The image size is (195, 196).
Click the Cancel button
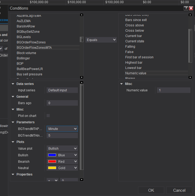179,190
